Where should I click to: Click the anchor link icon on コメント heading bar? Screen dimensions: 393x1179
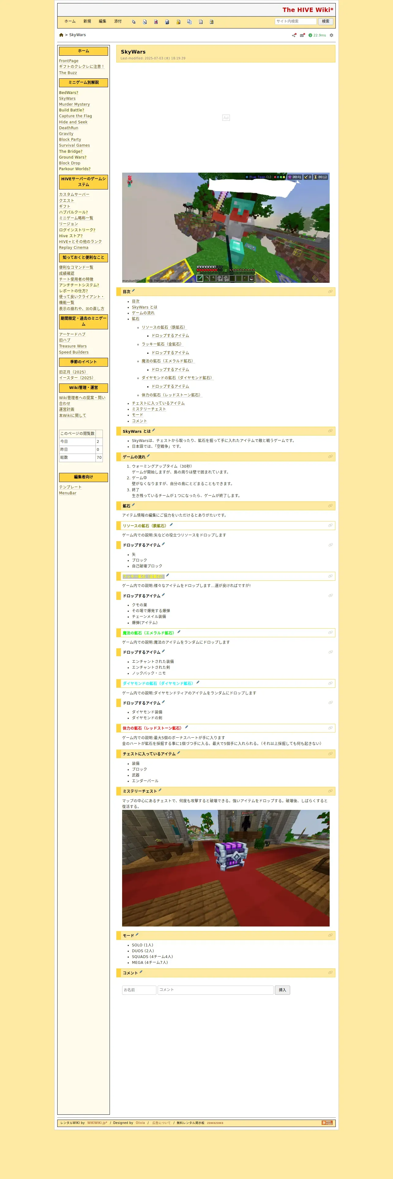[330, 973]
